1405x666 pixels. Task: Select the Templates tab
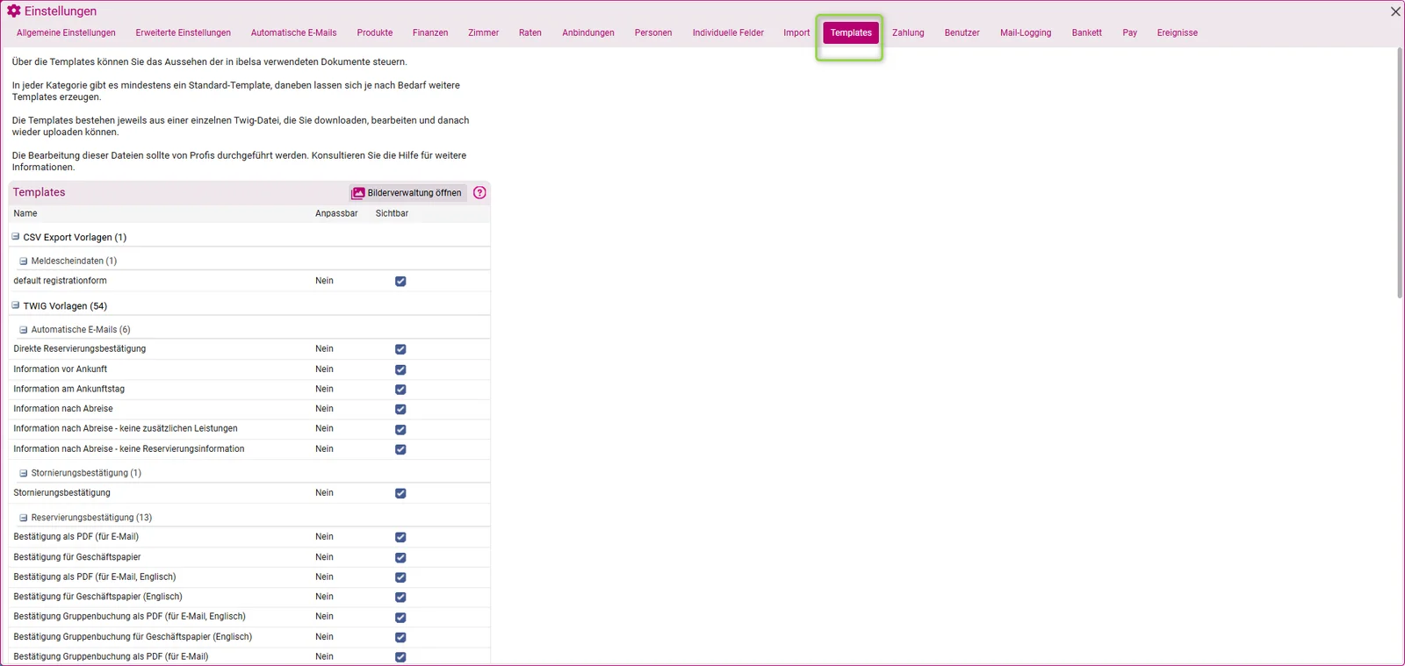[851, 33]
